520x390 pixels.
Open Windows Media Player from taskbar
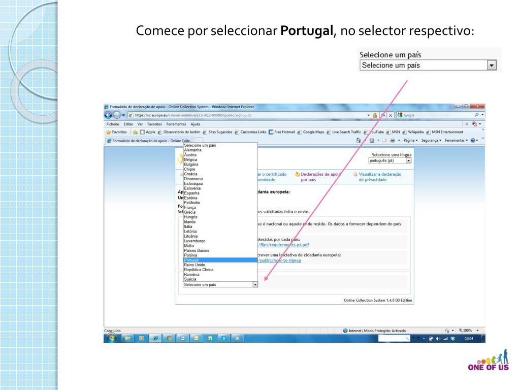(x=141, y=338)
